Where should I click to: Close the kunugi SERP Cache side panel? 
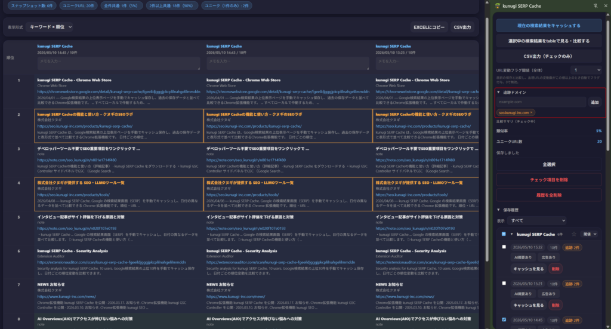coord(606,6)
